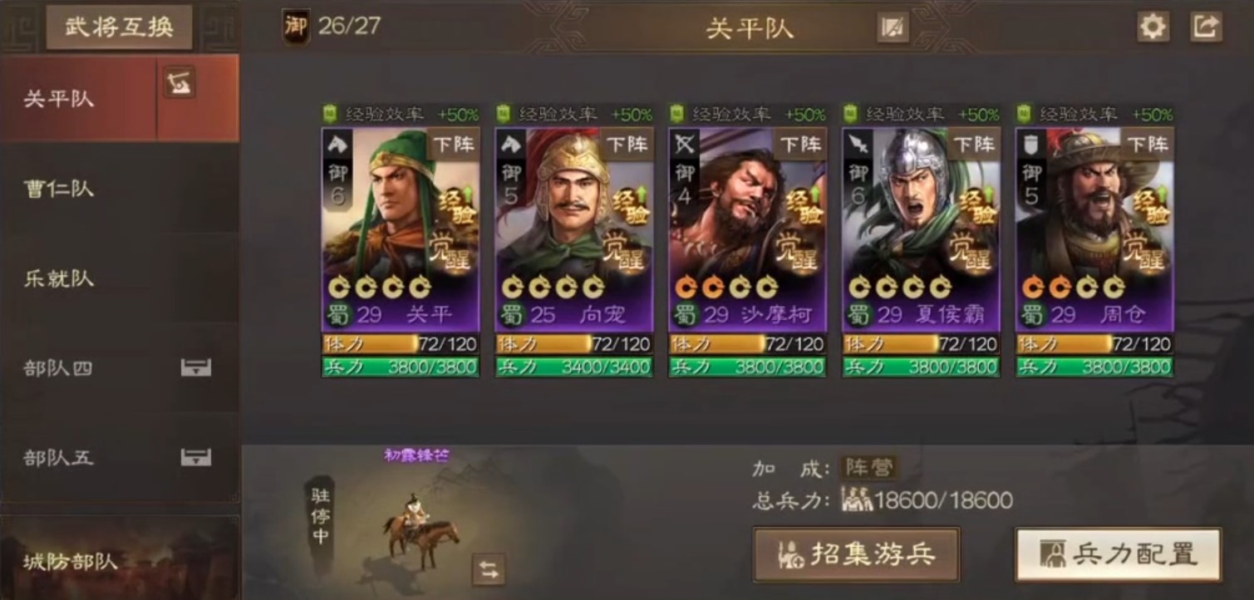This screenshot has height=600, width=1254.
Task: Click 夏侯霸's 兵力 green bar
Action: (x=921, y=366)
